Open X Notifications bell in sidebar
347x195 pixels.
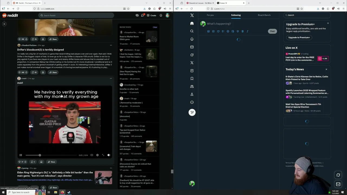click(x=192, y=39)
